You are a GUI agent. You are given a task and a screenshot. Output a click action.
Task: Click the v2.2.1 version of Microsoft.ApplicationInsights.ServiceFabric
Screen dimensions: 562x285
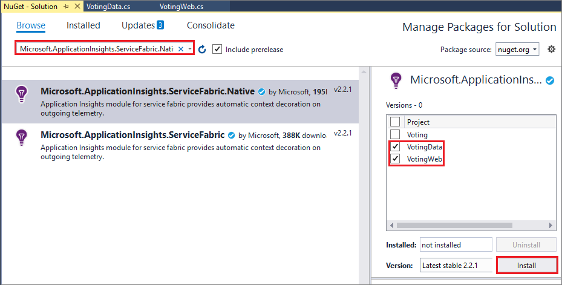click(x=342, y=133)
